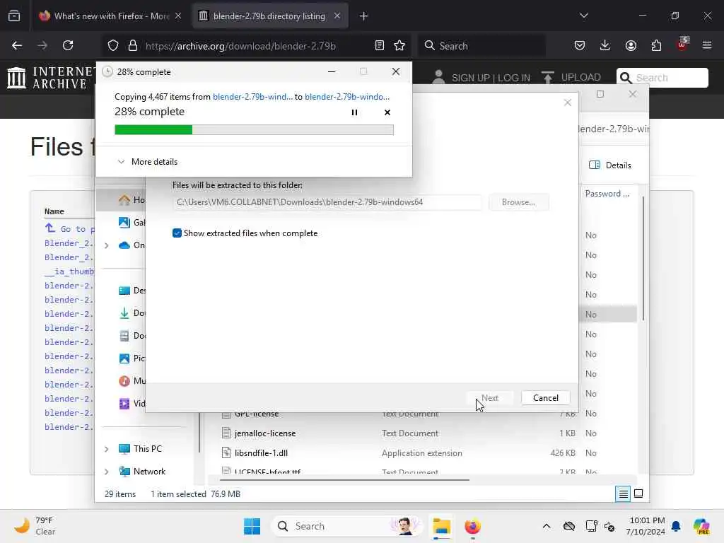Viewport: 724px width, 543px height.
Task: Select jemalloc-license file
Action: click(265, 433)
